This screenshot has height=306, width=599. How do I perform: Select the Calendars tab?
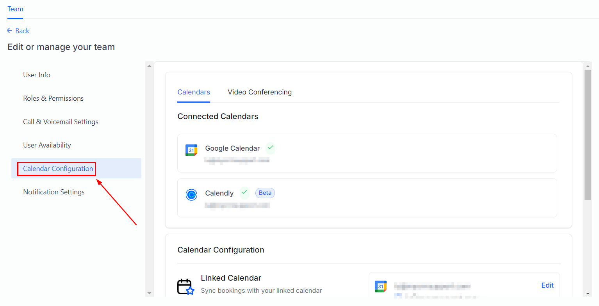(x=194, y=92)
